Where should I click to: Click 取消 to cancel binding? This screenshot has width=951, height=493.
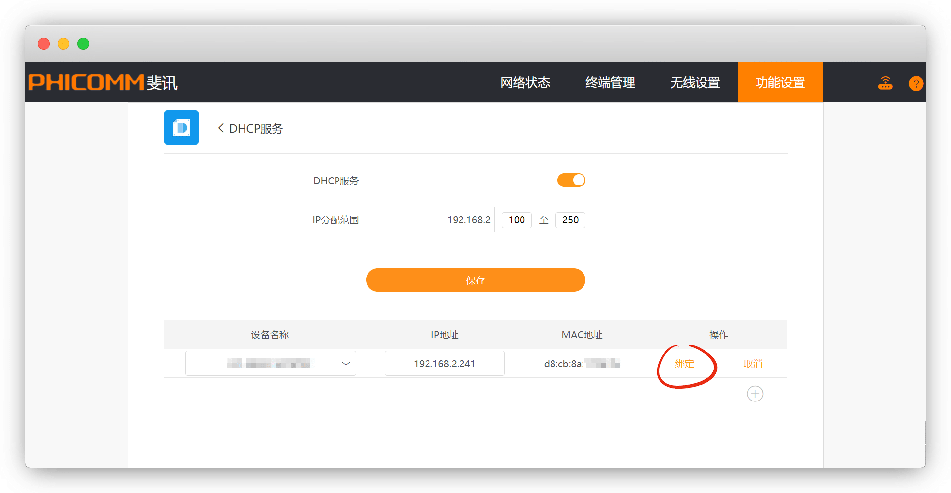coord(753,364)
